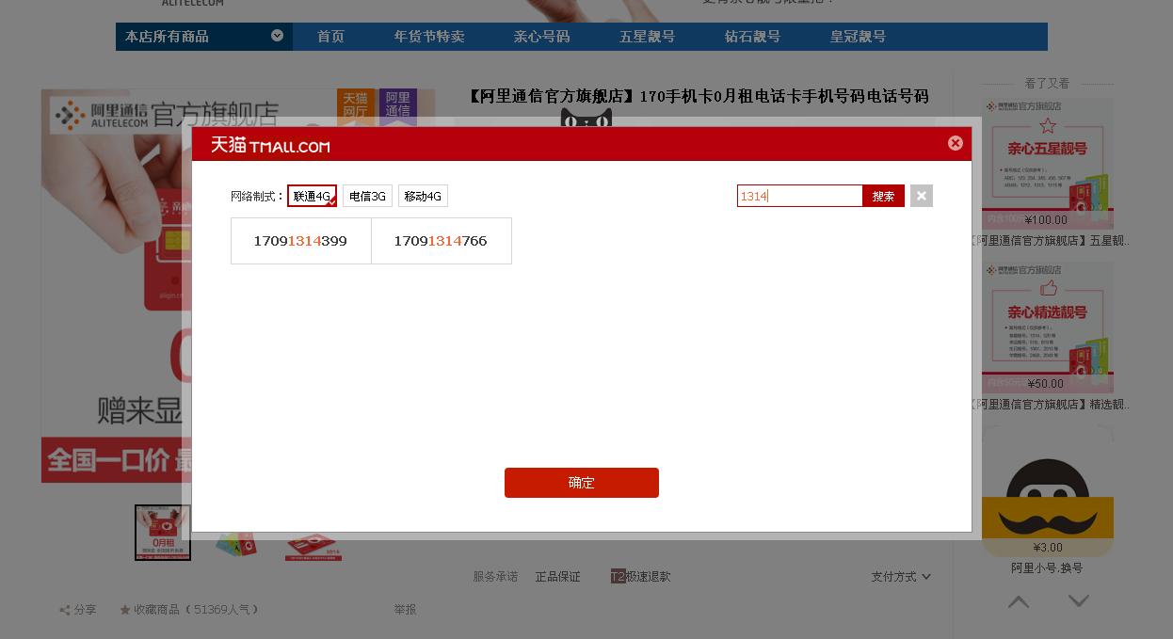1173x639 pixels.
Task: Click the 收藏商品 star icon
Action: tap(124, 610)
